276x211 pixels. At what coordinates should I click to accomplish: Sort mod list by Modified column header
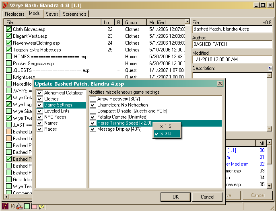click(x=166, y=23)
